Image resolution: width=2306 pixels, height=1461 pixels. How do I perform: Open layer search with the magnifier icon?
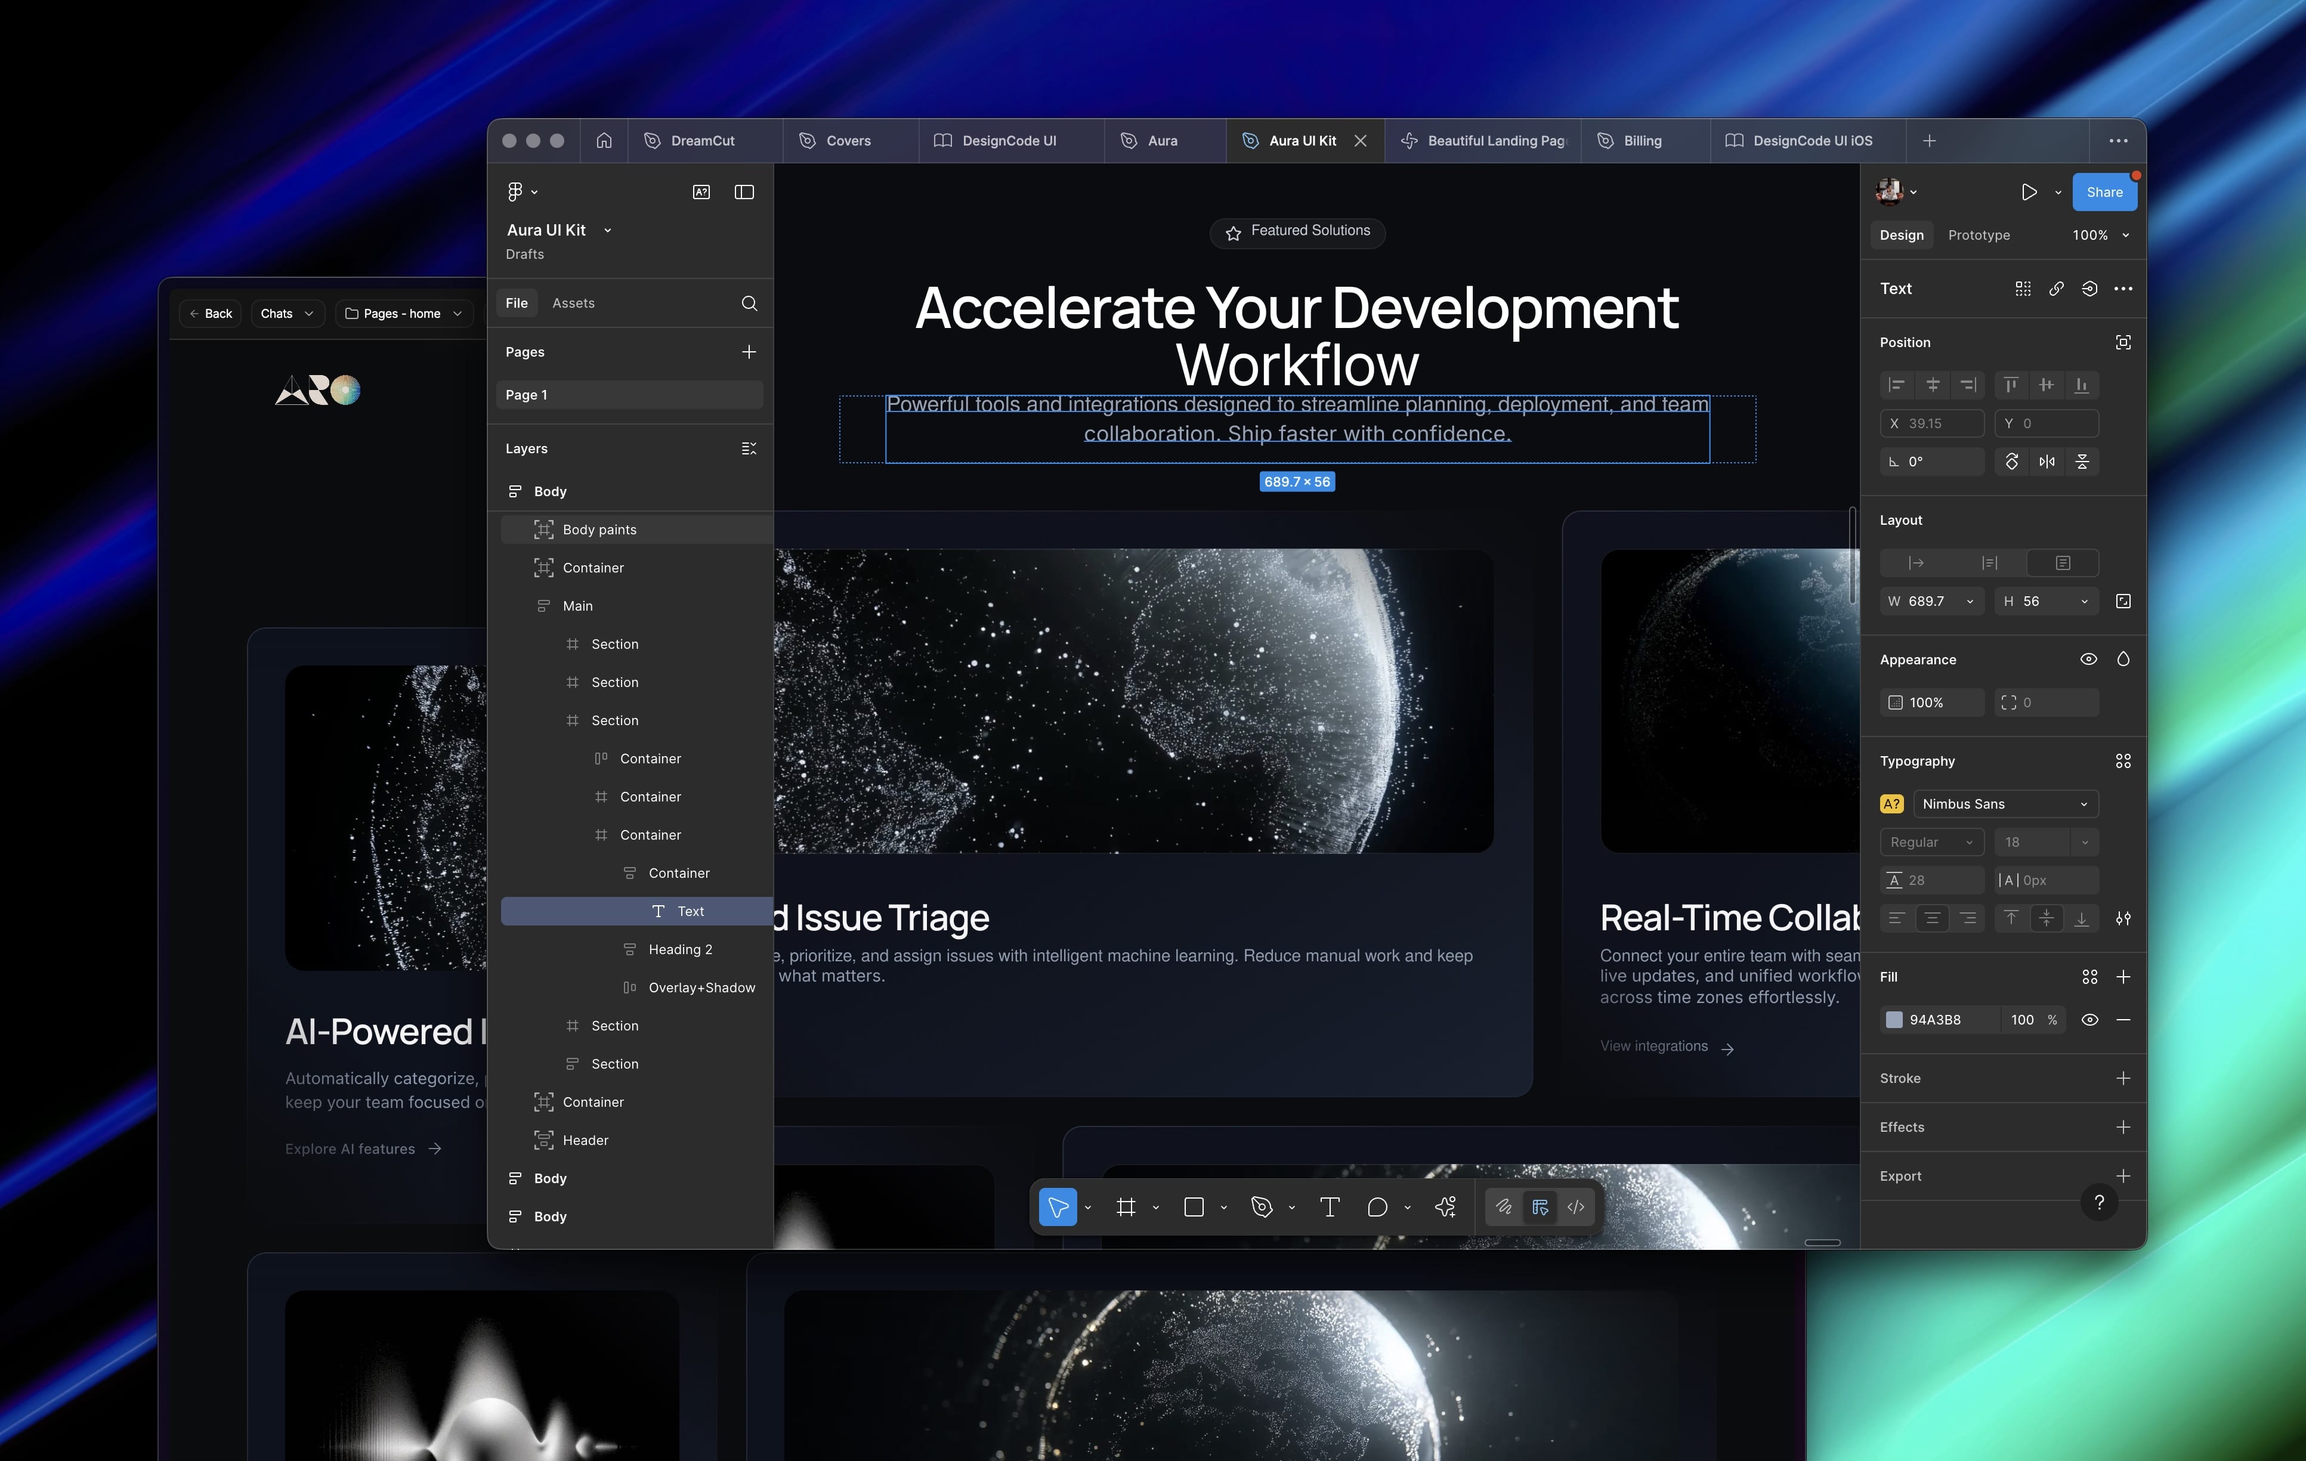point(750,304)
